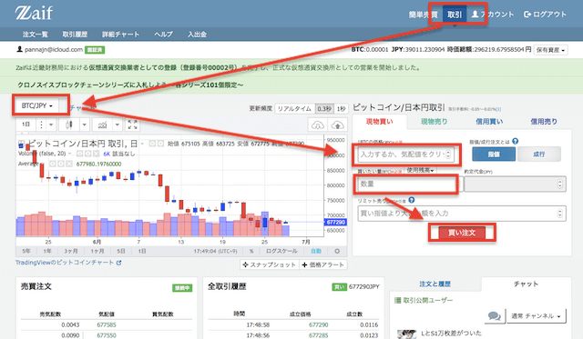Set update frequency to リアルタイム
The width and height of the screenshot is (583, 339).
tap(294, 109)
